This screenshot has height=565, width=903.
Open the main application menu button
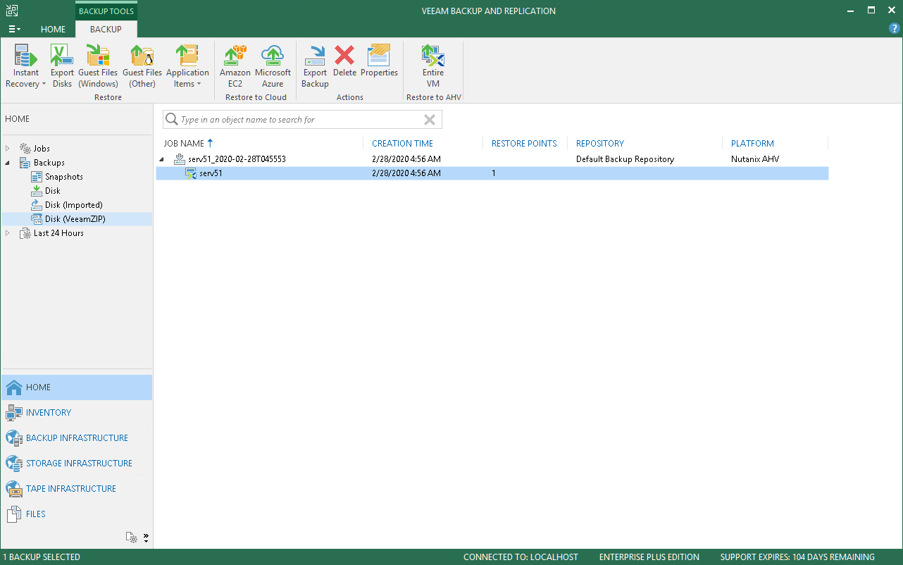coord(14,29)
